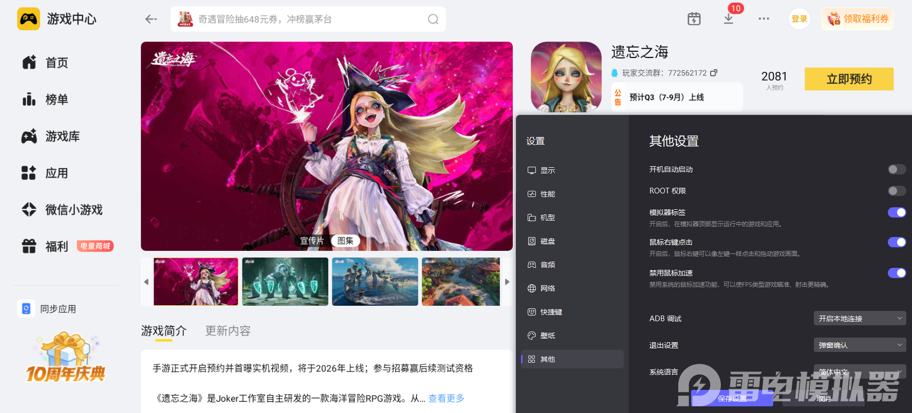This screenshot has width=912, height=413.
Task: Switch to the 宣传片 tab on the banner
Action: pyautogui.click(x=312, y=241)
